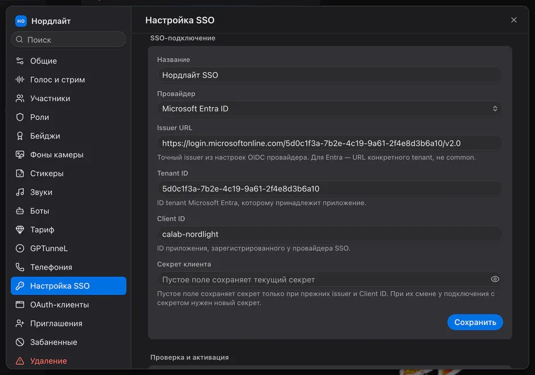Open the Голос и стрим section

pyautogui.click(x=68, y=80)
